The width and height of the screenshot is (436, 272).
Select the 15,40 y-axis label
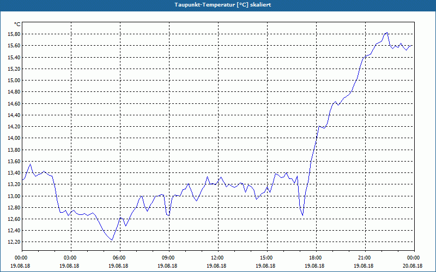(15, 57)
